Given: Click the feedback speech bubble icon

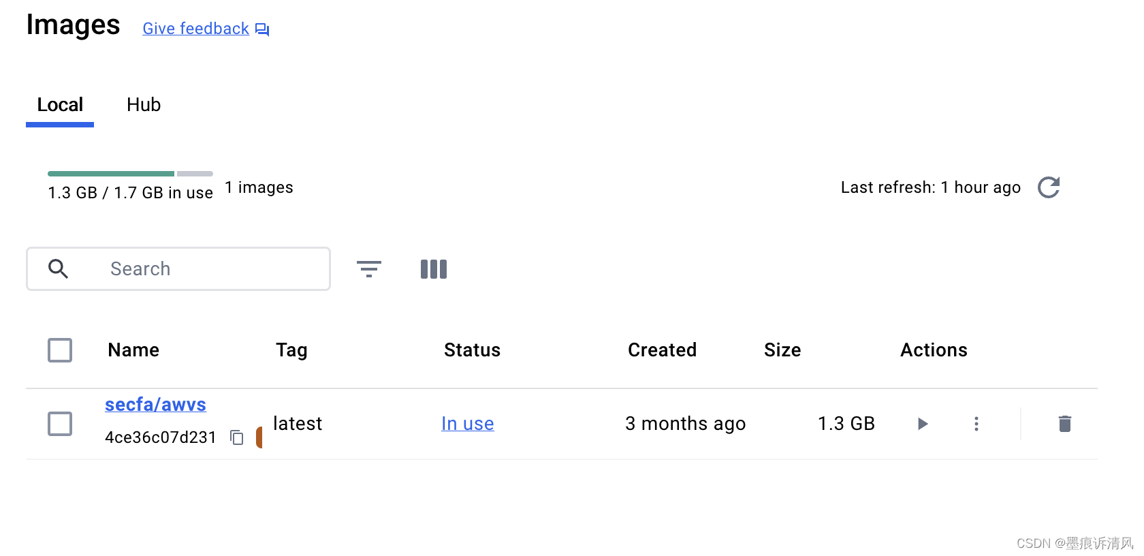Looking at the screenshot, I should coord(262,29).
